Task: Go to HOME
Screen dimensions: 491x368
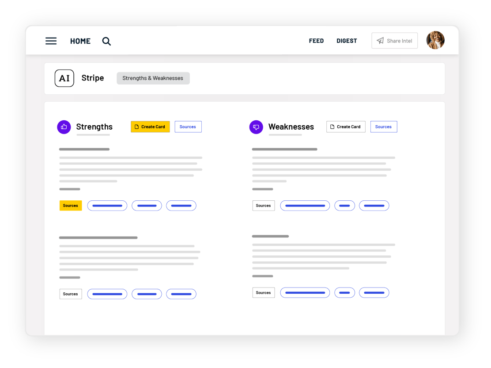Action: (80, 41)
